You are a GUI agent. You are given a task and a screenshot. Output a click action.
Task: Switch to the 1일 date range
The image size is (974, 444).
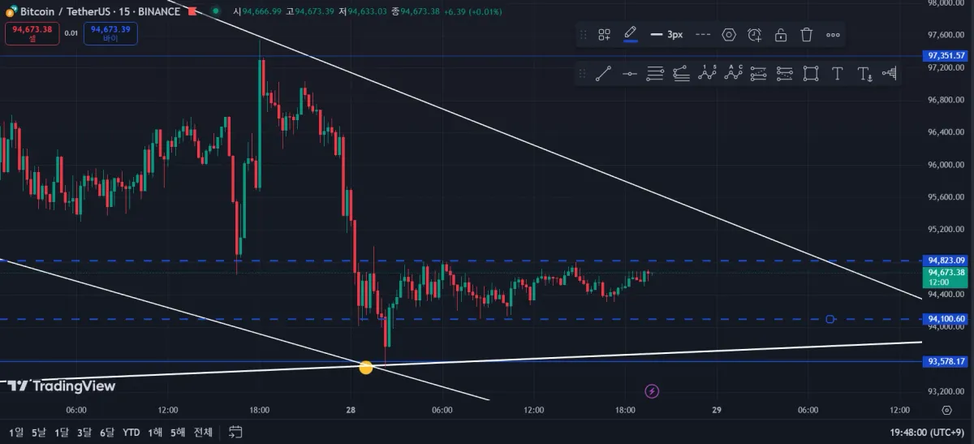tap(16, 432)
